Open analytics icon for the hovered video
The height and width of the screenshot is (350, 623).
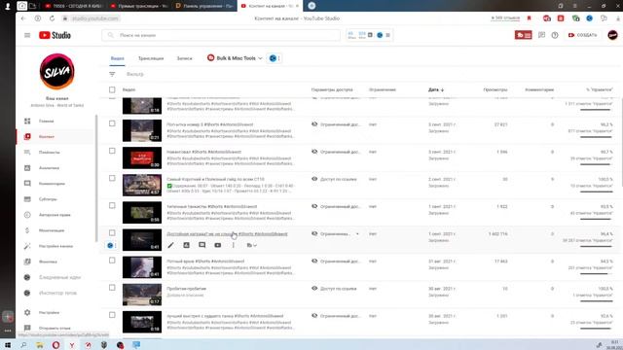[x=186, y=245]
